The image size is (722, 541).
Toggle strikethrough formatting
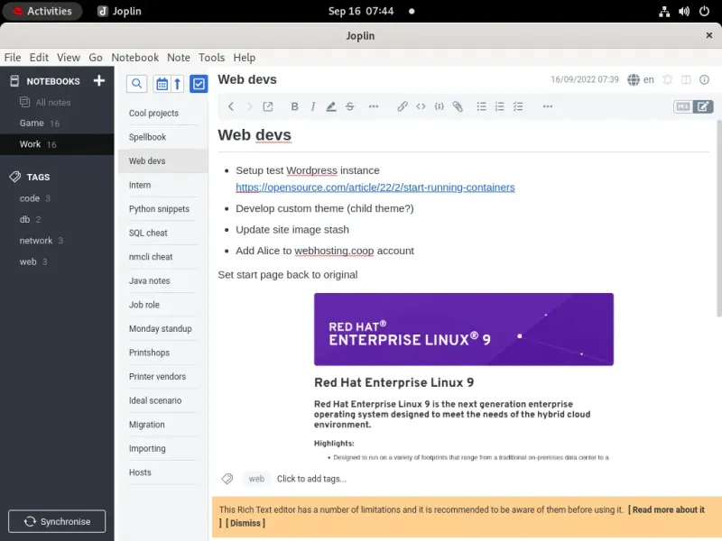350,106
